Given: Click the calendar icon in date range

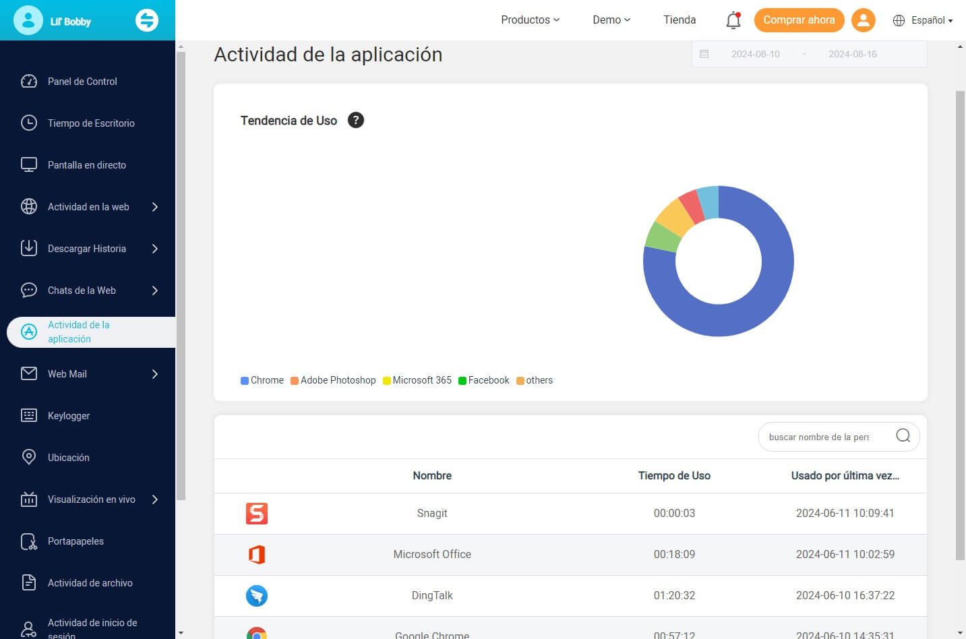Looking at the screenshot, I should pos(704,54).
